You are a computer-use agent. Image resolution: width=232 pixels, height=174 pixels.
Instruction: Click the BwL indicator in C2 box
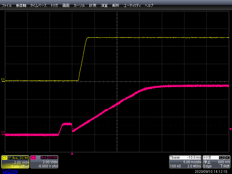click(44, 157)
